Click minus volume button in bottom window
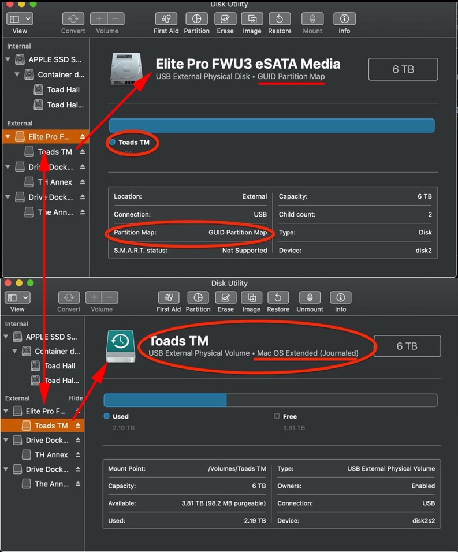The width and height of the screenshot is (458, 552). pyautogui.click(x=110, y=297)
